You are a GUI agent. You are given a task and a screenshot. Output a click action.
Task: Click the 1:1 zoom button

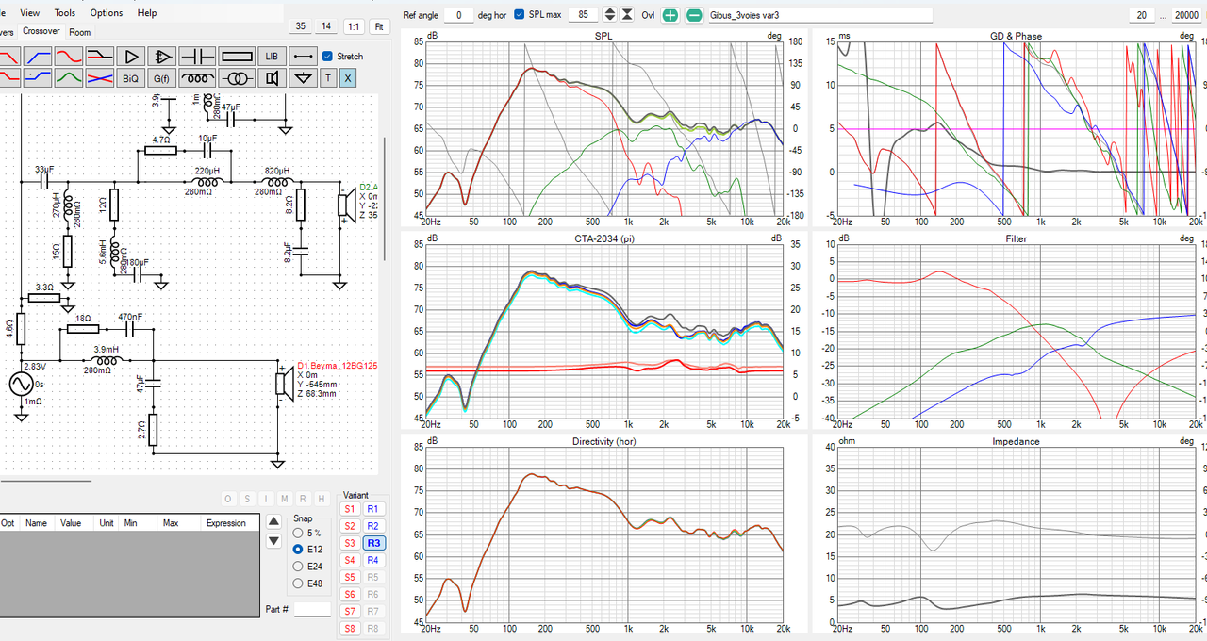click(x=353, y=26)
